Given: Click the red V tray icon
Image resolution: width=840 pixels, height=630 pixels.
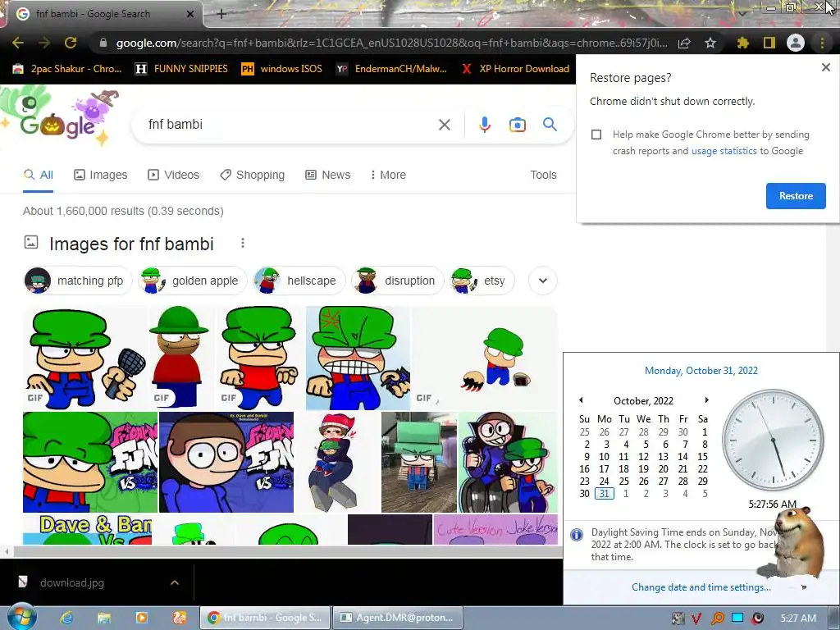Looking at the screenshot, I should pos(696,619).
